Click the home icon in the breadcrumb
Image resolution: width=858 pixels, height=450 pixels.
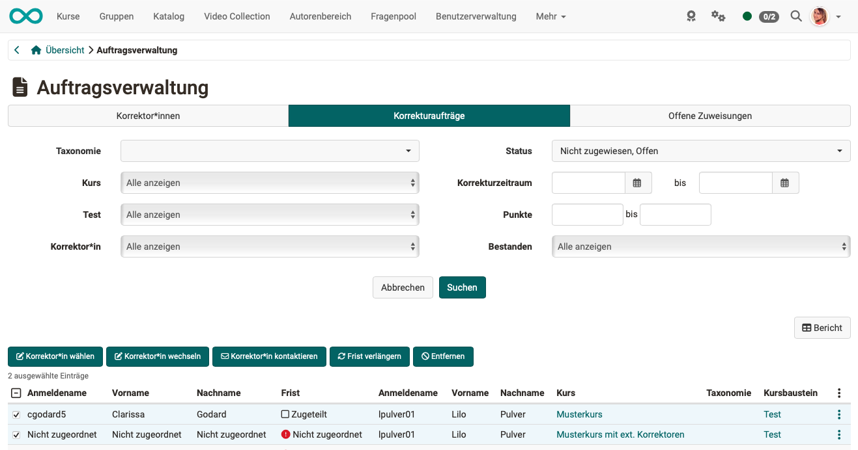(x=36, y=49)
